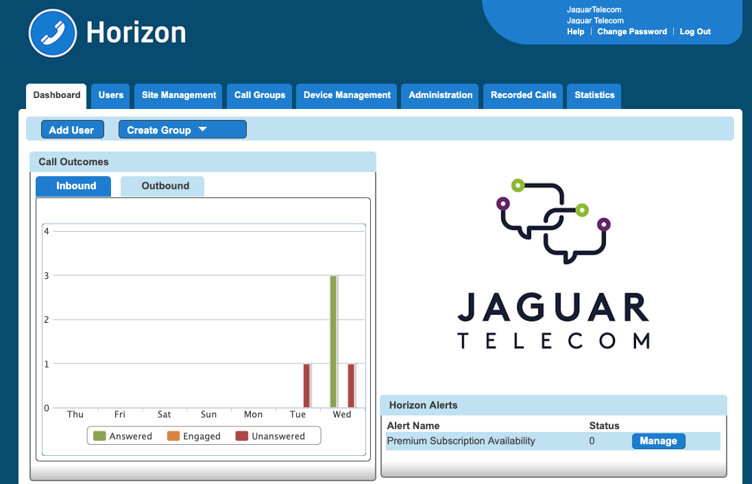Click the Jaguar Telecom speech-bubble logo

point(553,220)
